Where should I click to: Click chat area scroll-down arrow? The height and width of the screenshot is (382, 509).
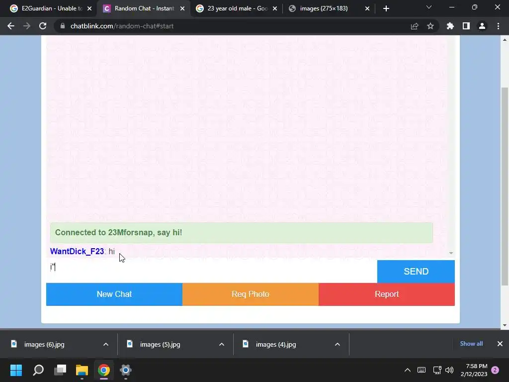(x=451, y=253)
